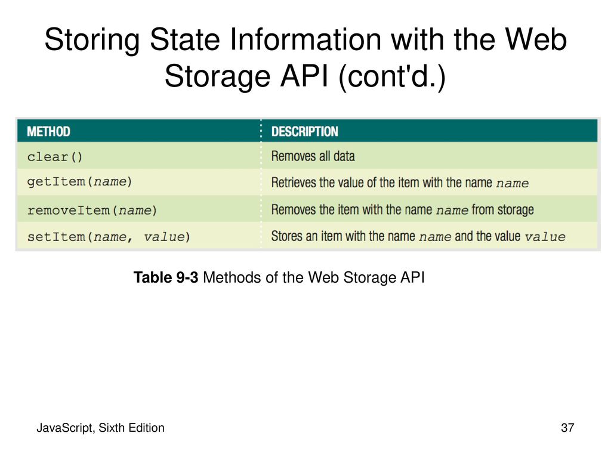Image resolution: width=611 pixels, height=458 pixels.
Task: Click 'Methods of the Web Storage API' caption text
Action: [314, 278]
